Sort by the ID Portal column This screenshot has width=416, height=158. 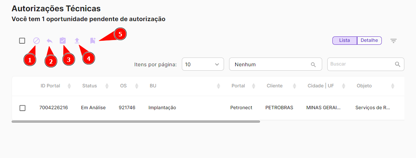click(x=69, y=86)
